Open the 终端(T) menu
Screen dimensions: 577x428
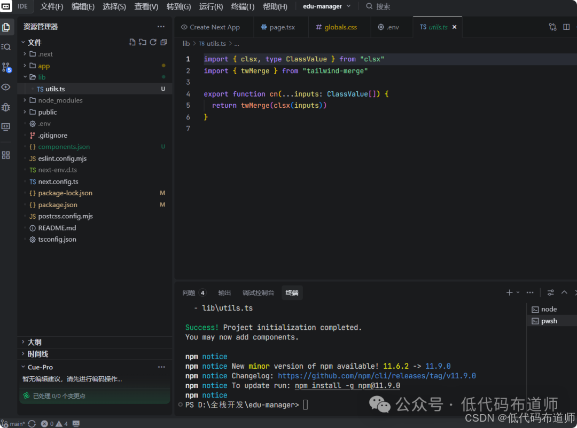pos(243,6)
